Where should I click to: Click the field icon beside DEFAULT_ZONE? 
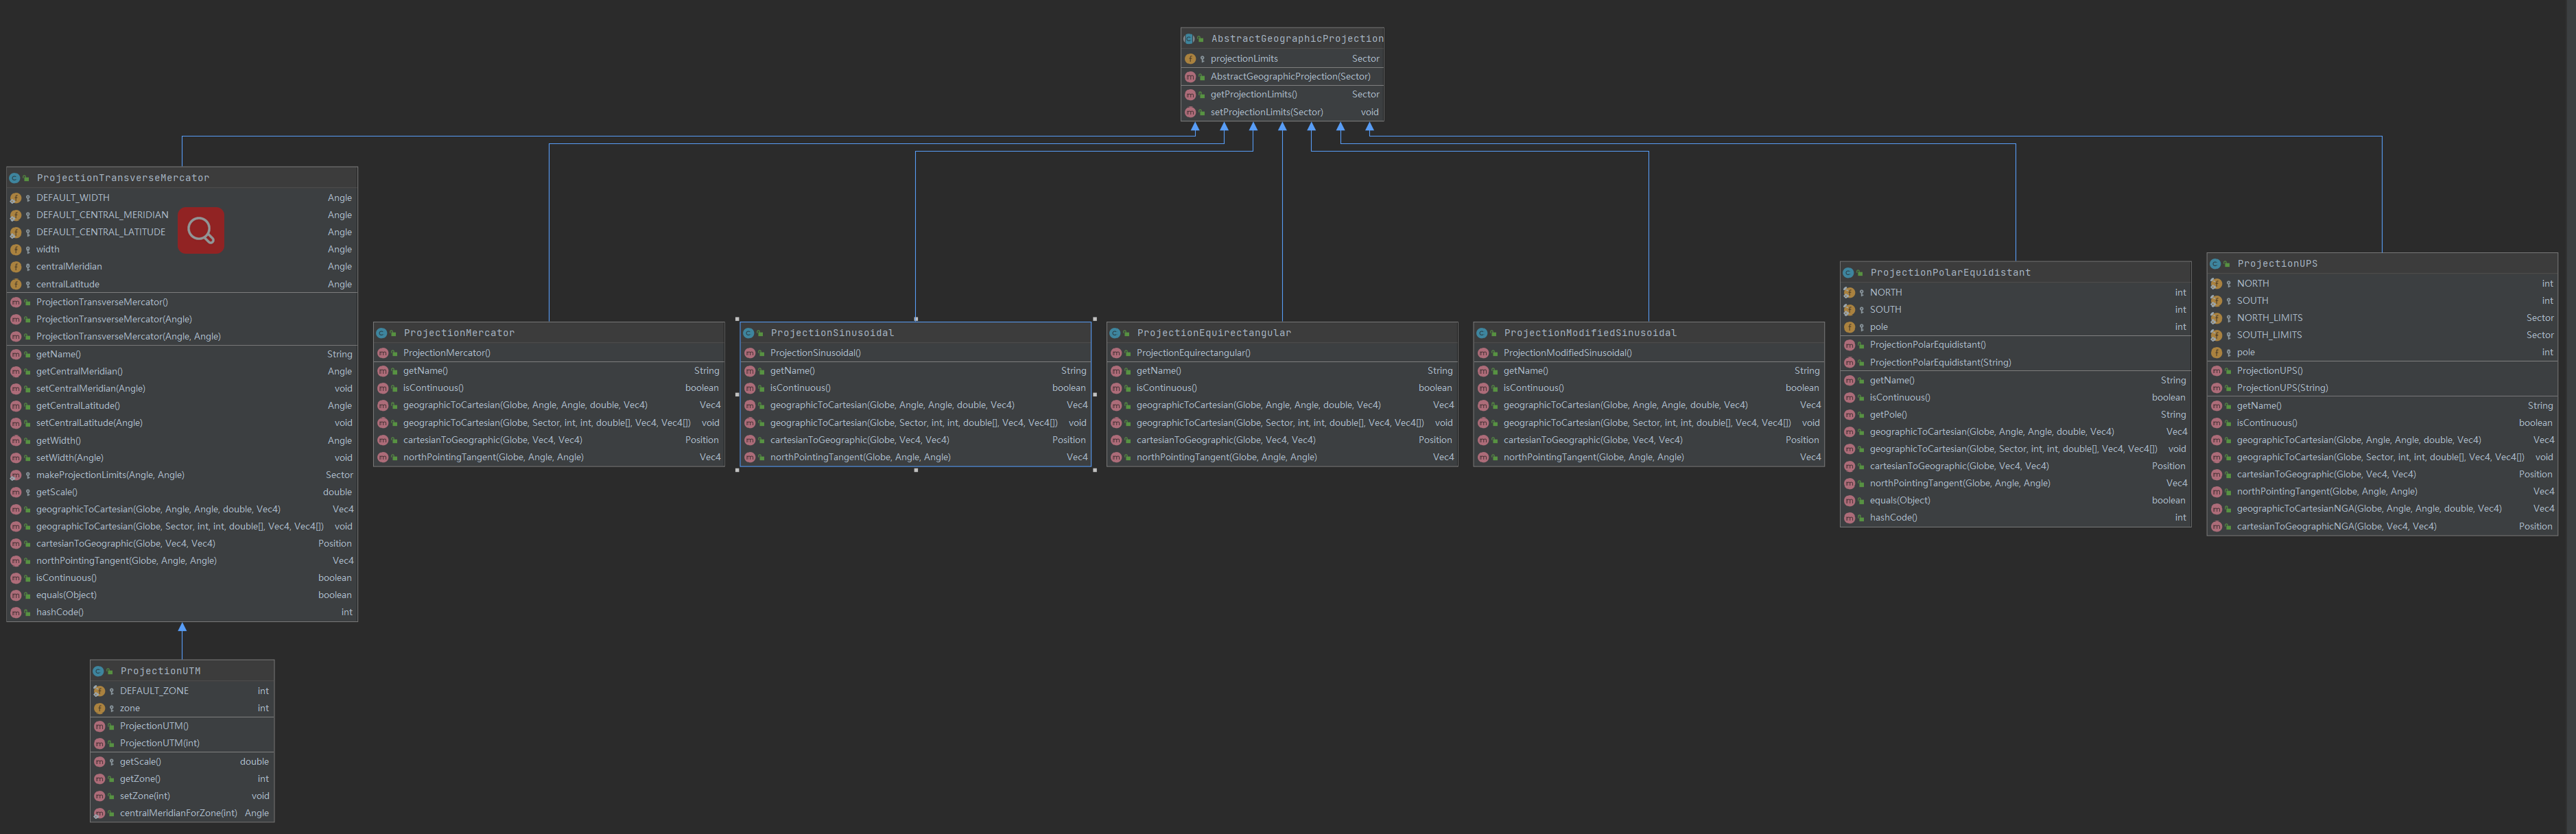click(99, 691)
